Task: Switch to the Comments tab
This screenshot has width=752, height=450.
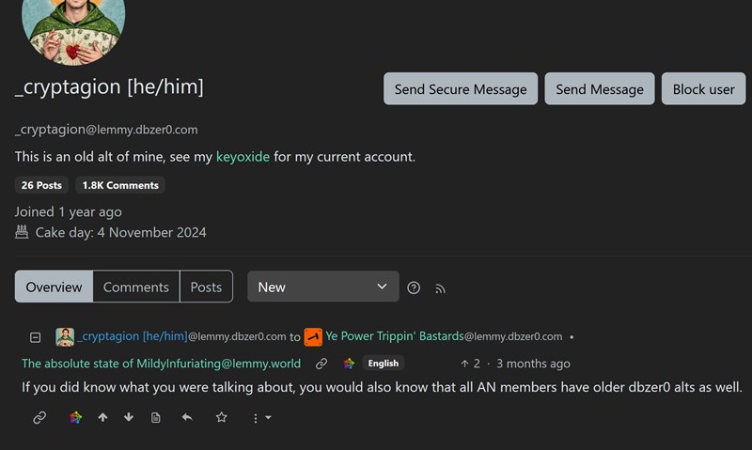Action: [x=136, y=287]
